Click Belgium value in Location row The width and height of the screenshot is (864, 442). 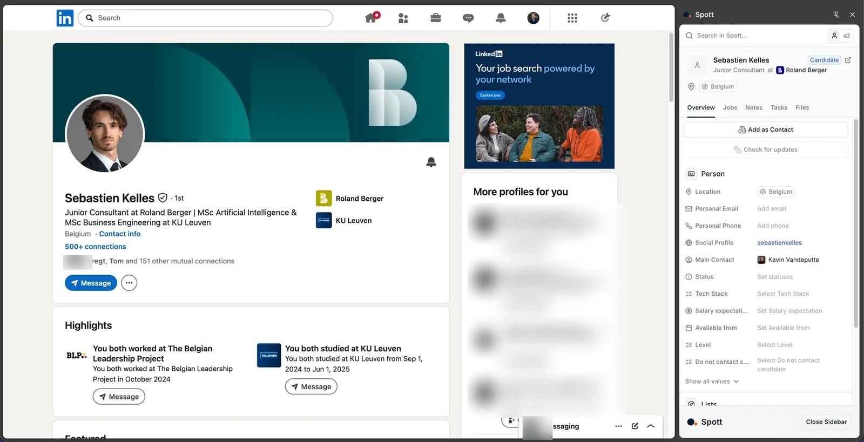(776, 192)
